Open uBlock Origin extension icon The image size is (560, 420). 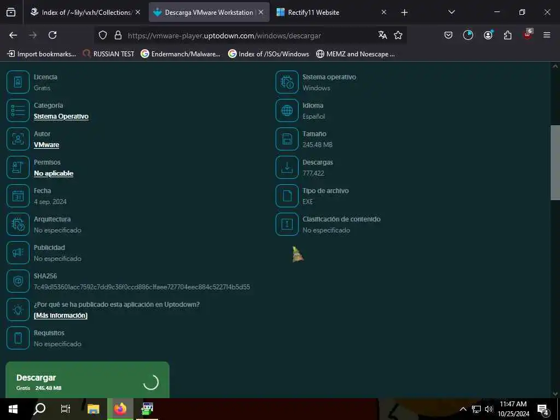coord(528,34)
